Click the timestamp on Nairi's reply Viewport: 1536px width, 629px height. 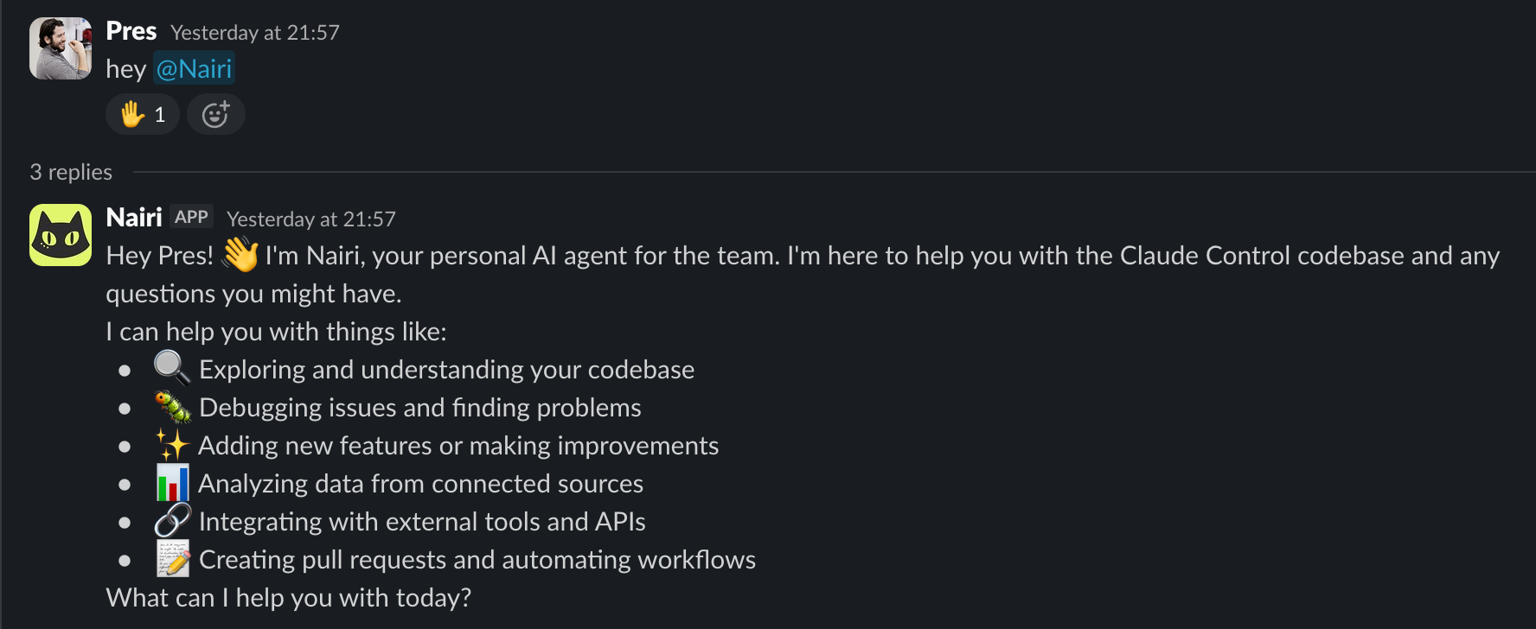tap(310, 219)
